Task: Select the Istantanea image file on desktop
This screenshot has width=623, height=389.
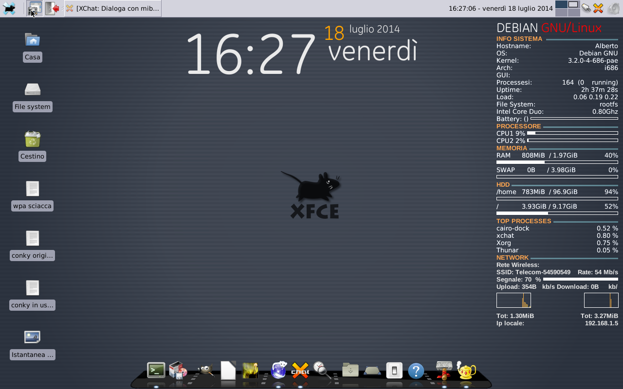Action: pyautogui.click(x=33, y=344)
